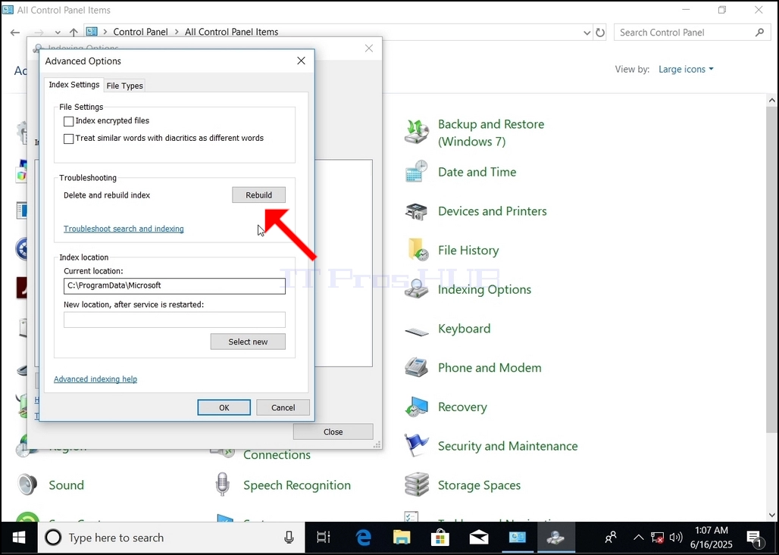The width and height of the screenshot is (779, 555).
Task: Open Advanced indexing help link
Action: coord(95,379)
